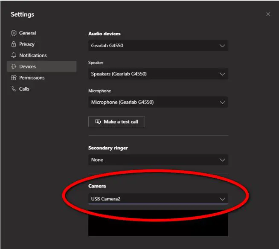Click the Devices headset icon
The image size is (279, 249).
(14, 66)
